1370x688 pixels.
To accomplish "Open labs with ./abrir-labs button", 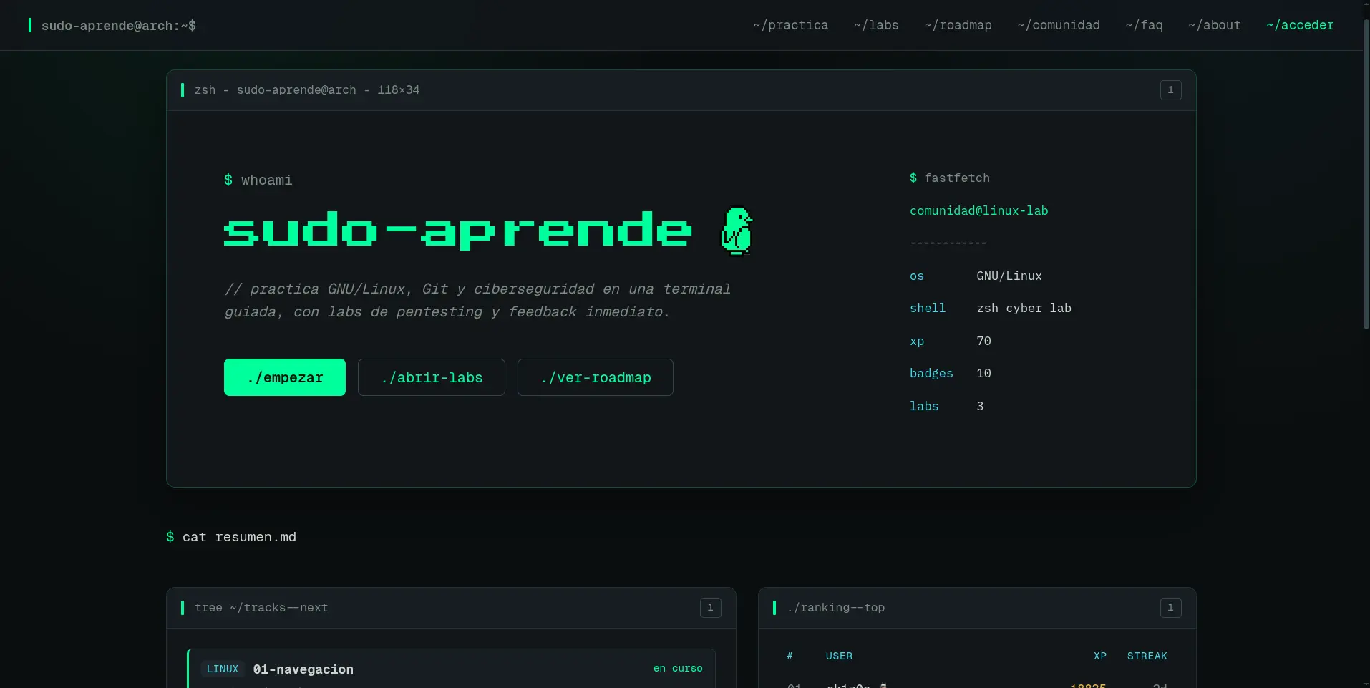I will coord(432,377).
